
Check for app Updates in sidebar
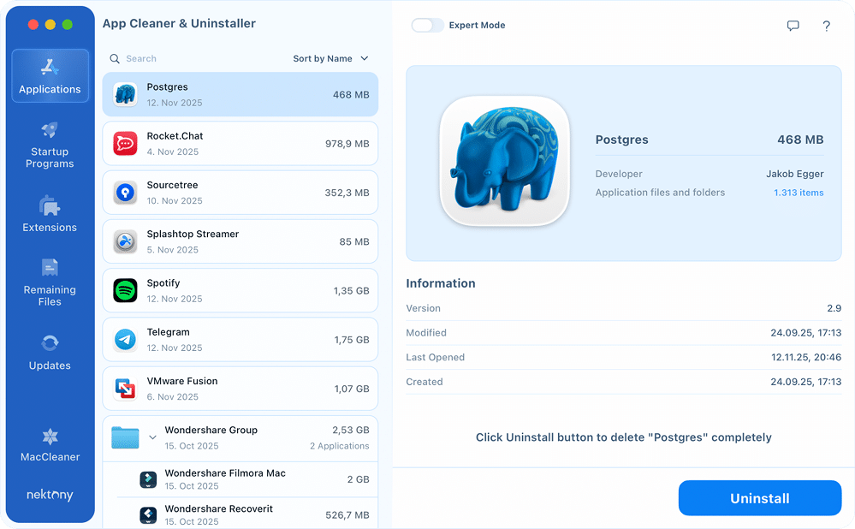50,353
